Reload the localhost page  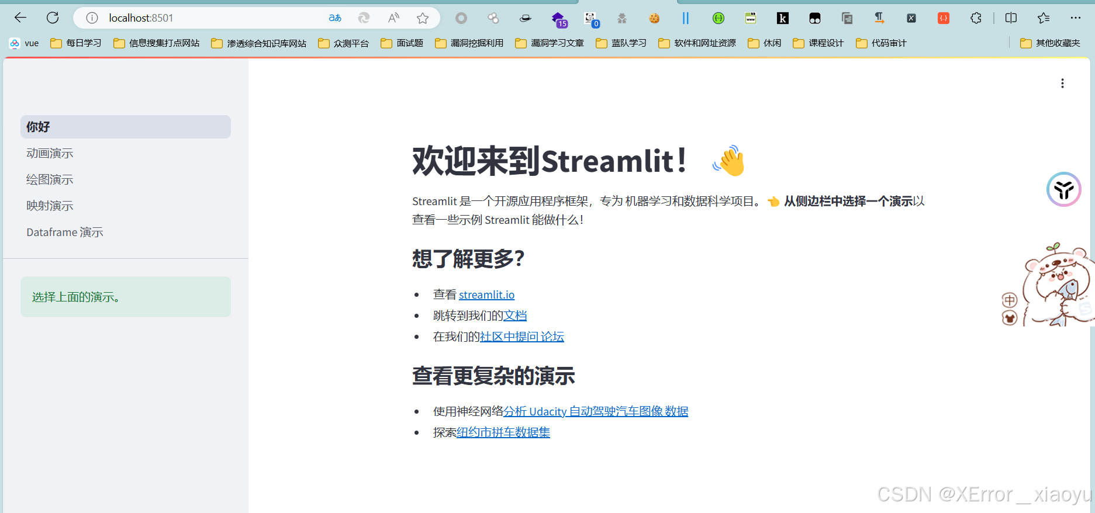[53, 18]
